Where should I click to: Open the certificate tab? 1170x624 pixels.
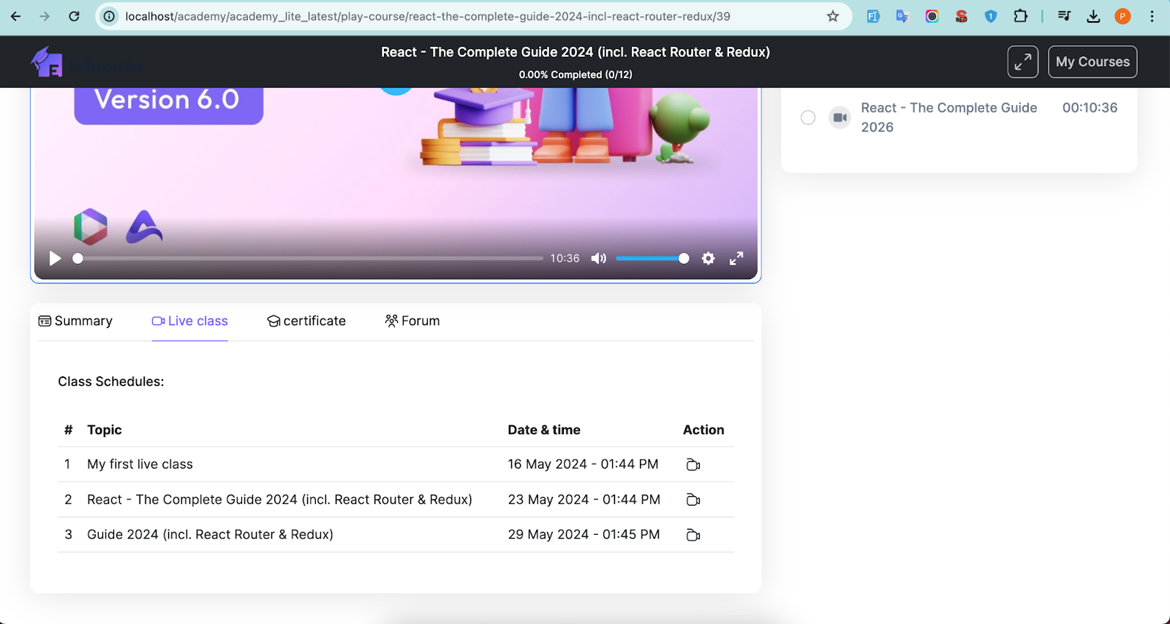306,321
